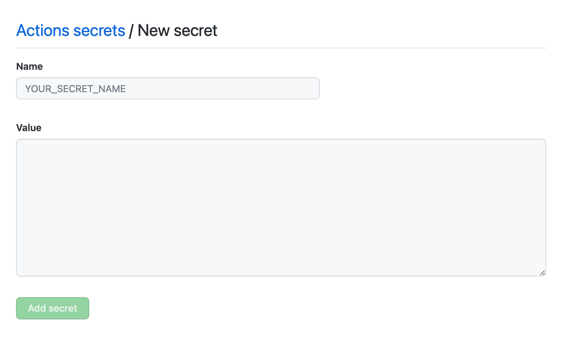Place cursor in the secret value box
The image size is (584, 344).
[281, 207]
